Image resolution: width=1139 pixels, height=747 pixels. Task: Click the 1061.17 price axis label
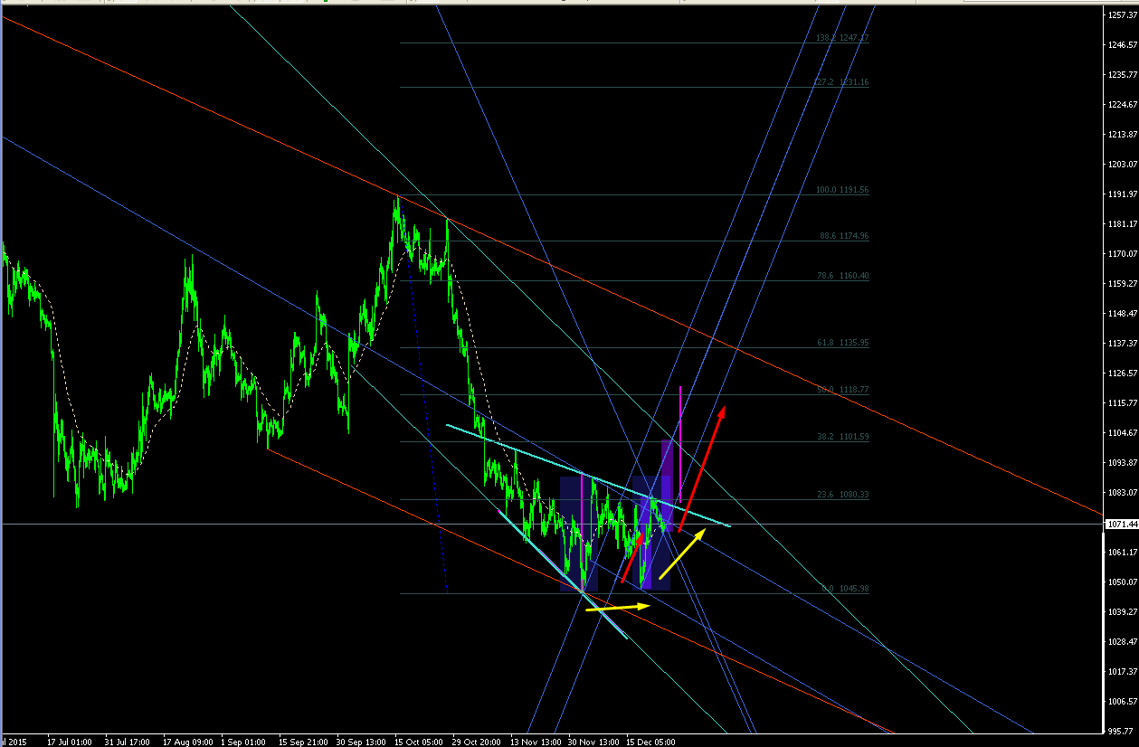pos(1123,553)
